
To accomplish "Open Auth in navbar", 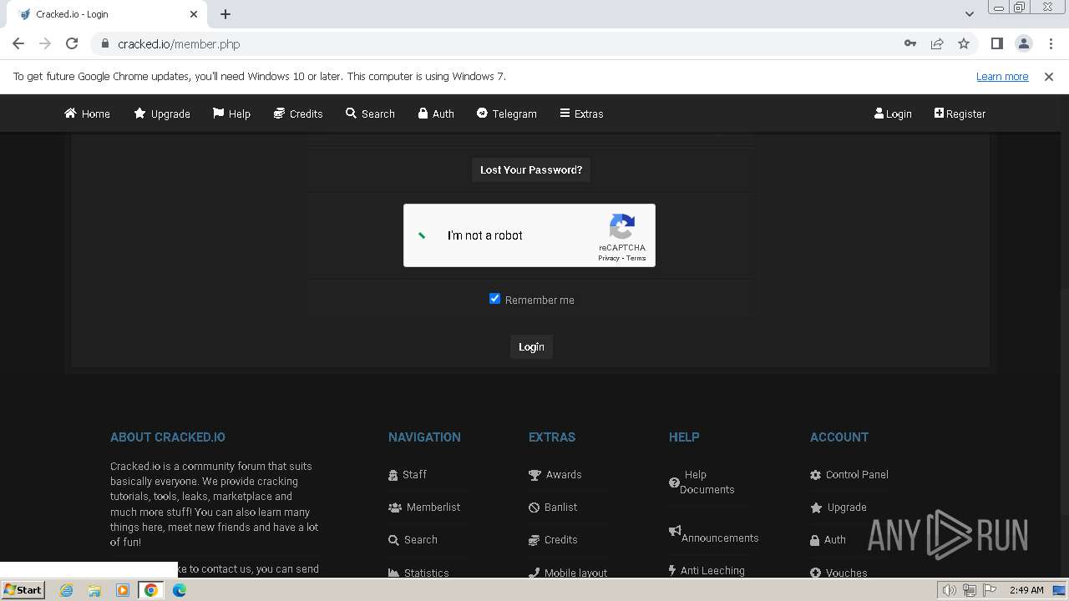I will (x=436, y=114).
